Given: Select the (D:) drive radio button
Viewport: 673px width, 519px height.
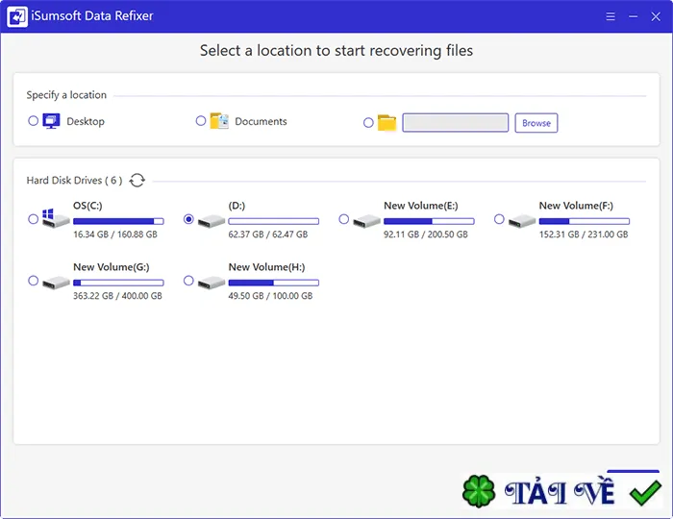Looking at the screenshot, I should (x=188, y=219).
